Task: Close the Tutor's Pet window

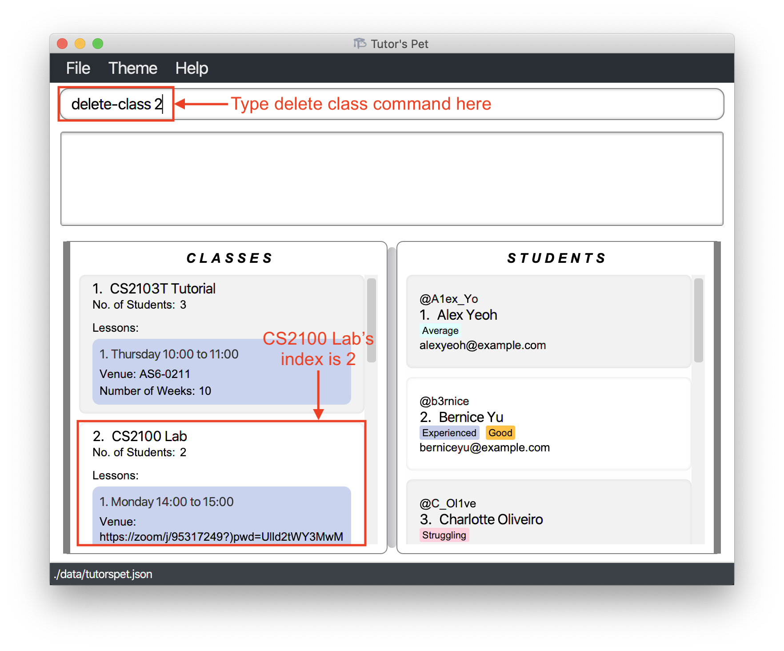Action: (x=62, y=44)
